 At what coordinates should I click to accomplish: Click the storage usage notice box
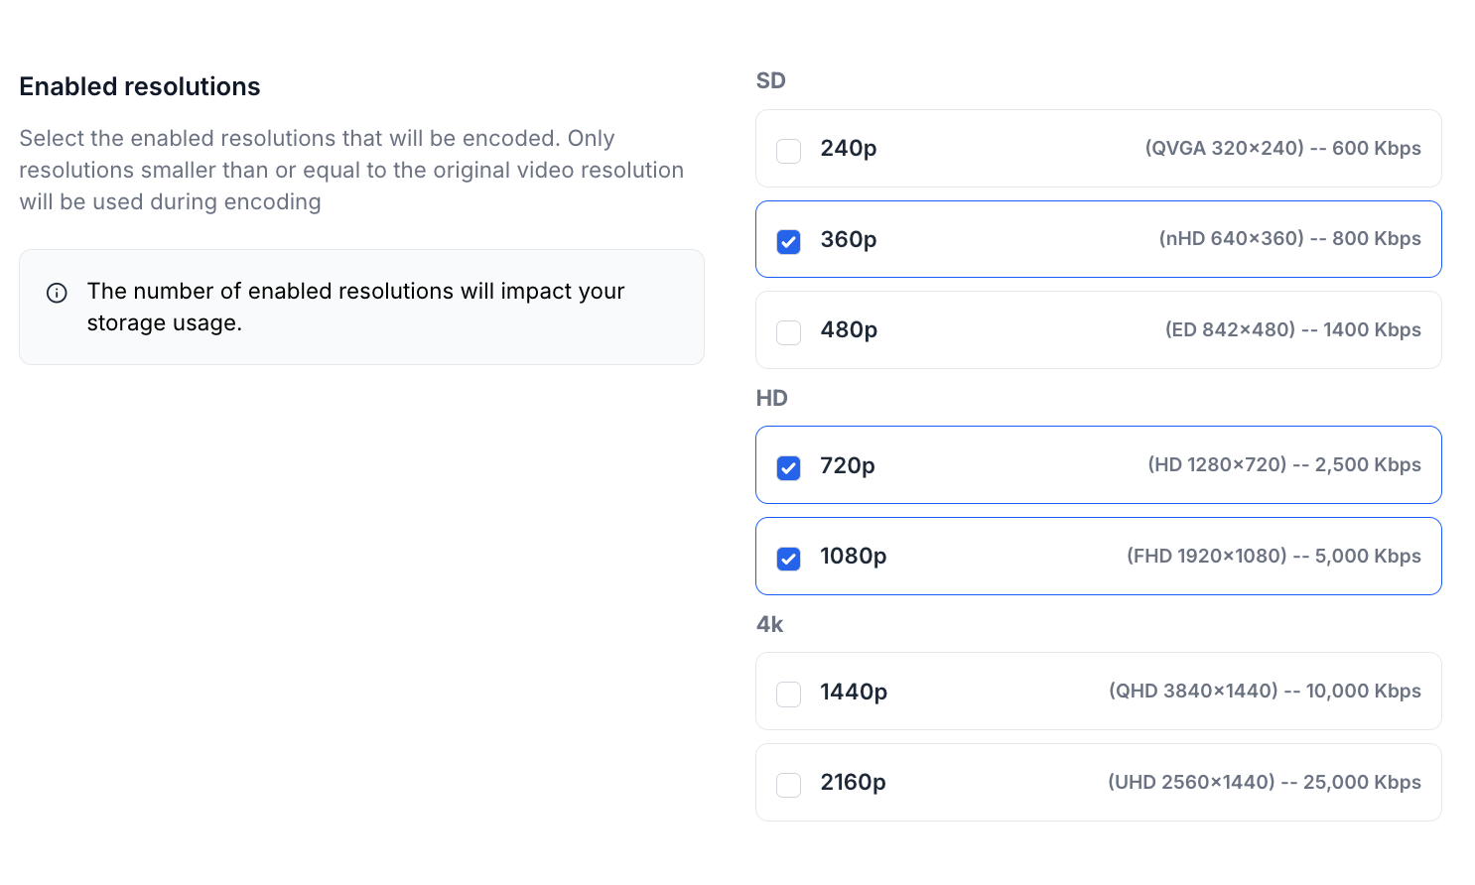pyautogui.click(x=361, y=307)
